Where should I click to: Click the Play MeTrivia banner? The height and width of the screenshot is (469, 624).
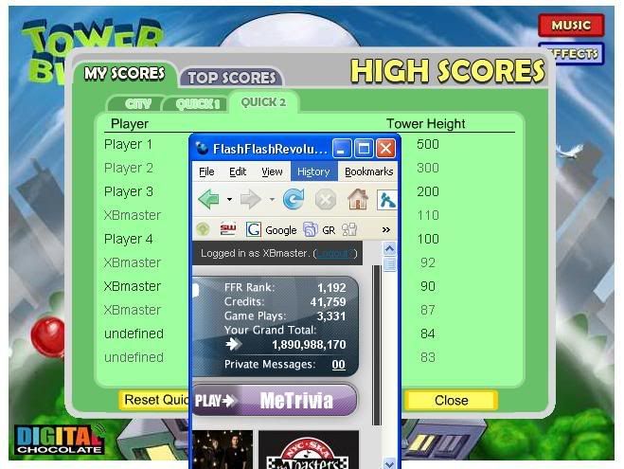click(275, 400)
